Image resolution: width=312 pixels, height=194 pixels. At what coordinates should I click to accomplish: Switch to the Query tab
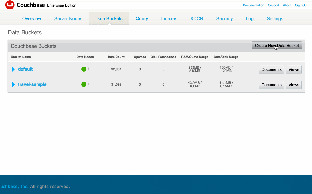pos(142,18)
